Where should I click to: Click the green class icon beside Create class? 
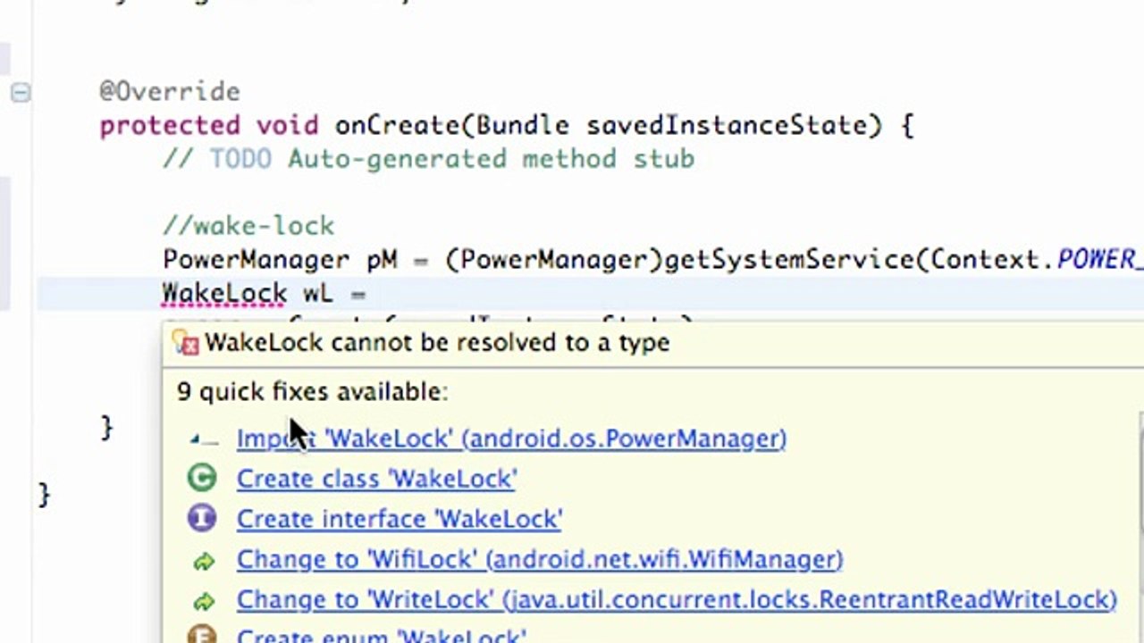[x=202, y=479]
